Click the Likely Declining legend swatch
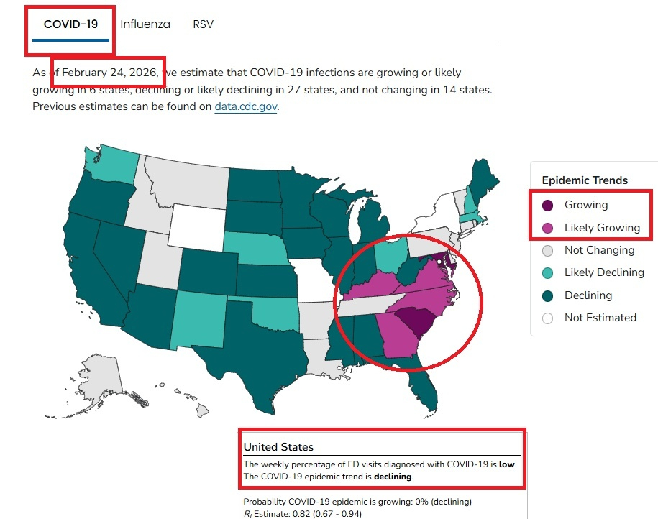Viewport: 658px width, 519px height. click(548, 272)
